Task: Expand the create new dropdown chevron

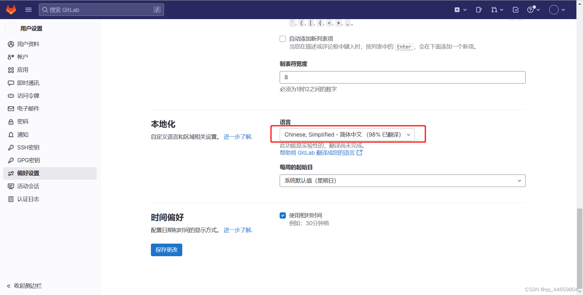Action: coord(465,10)
